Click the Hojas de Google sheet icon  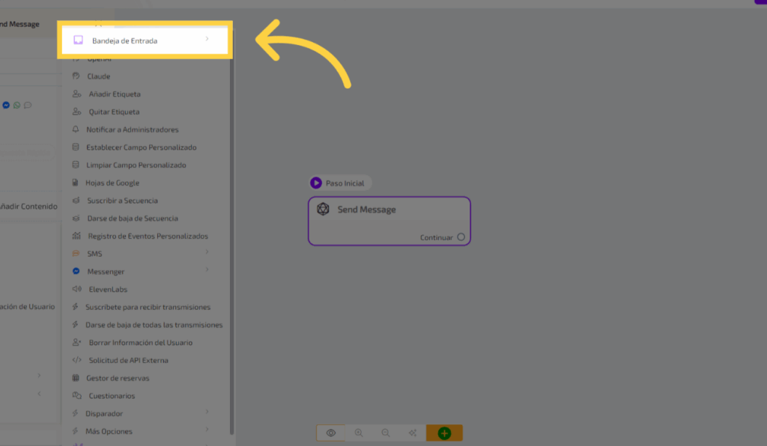76,183
